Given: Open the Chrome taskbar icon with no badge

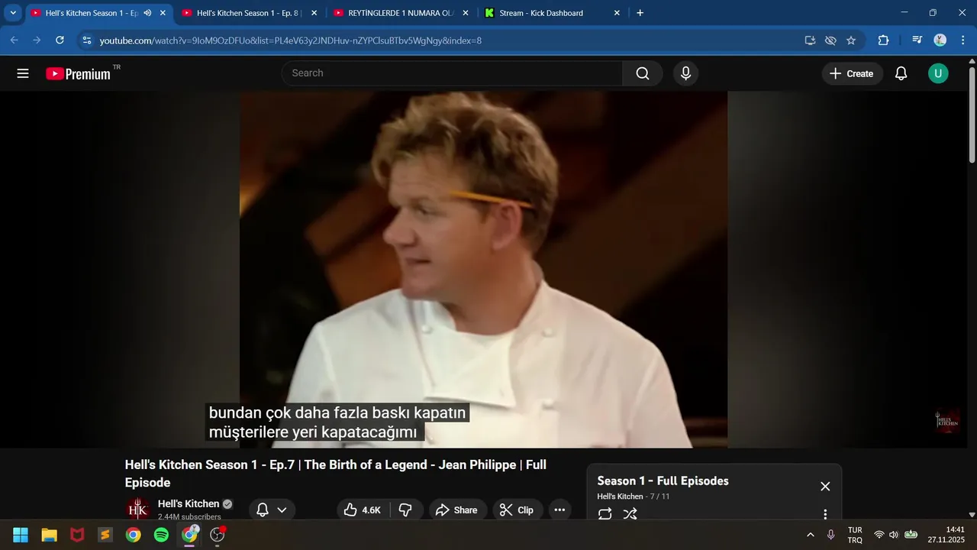Looking at the screenshot, I should (134, 535).
